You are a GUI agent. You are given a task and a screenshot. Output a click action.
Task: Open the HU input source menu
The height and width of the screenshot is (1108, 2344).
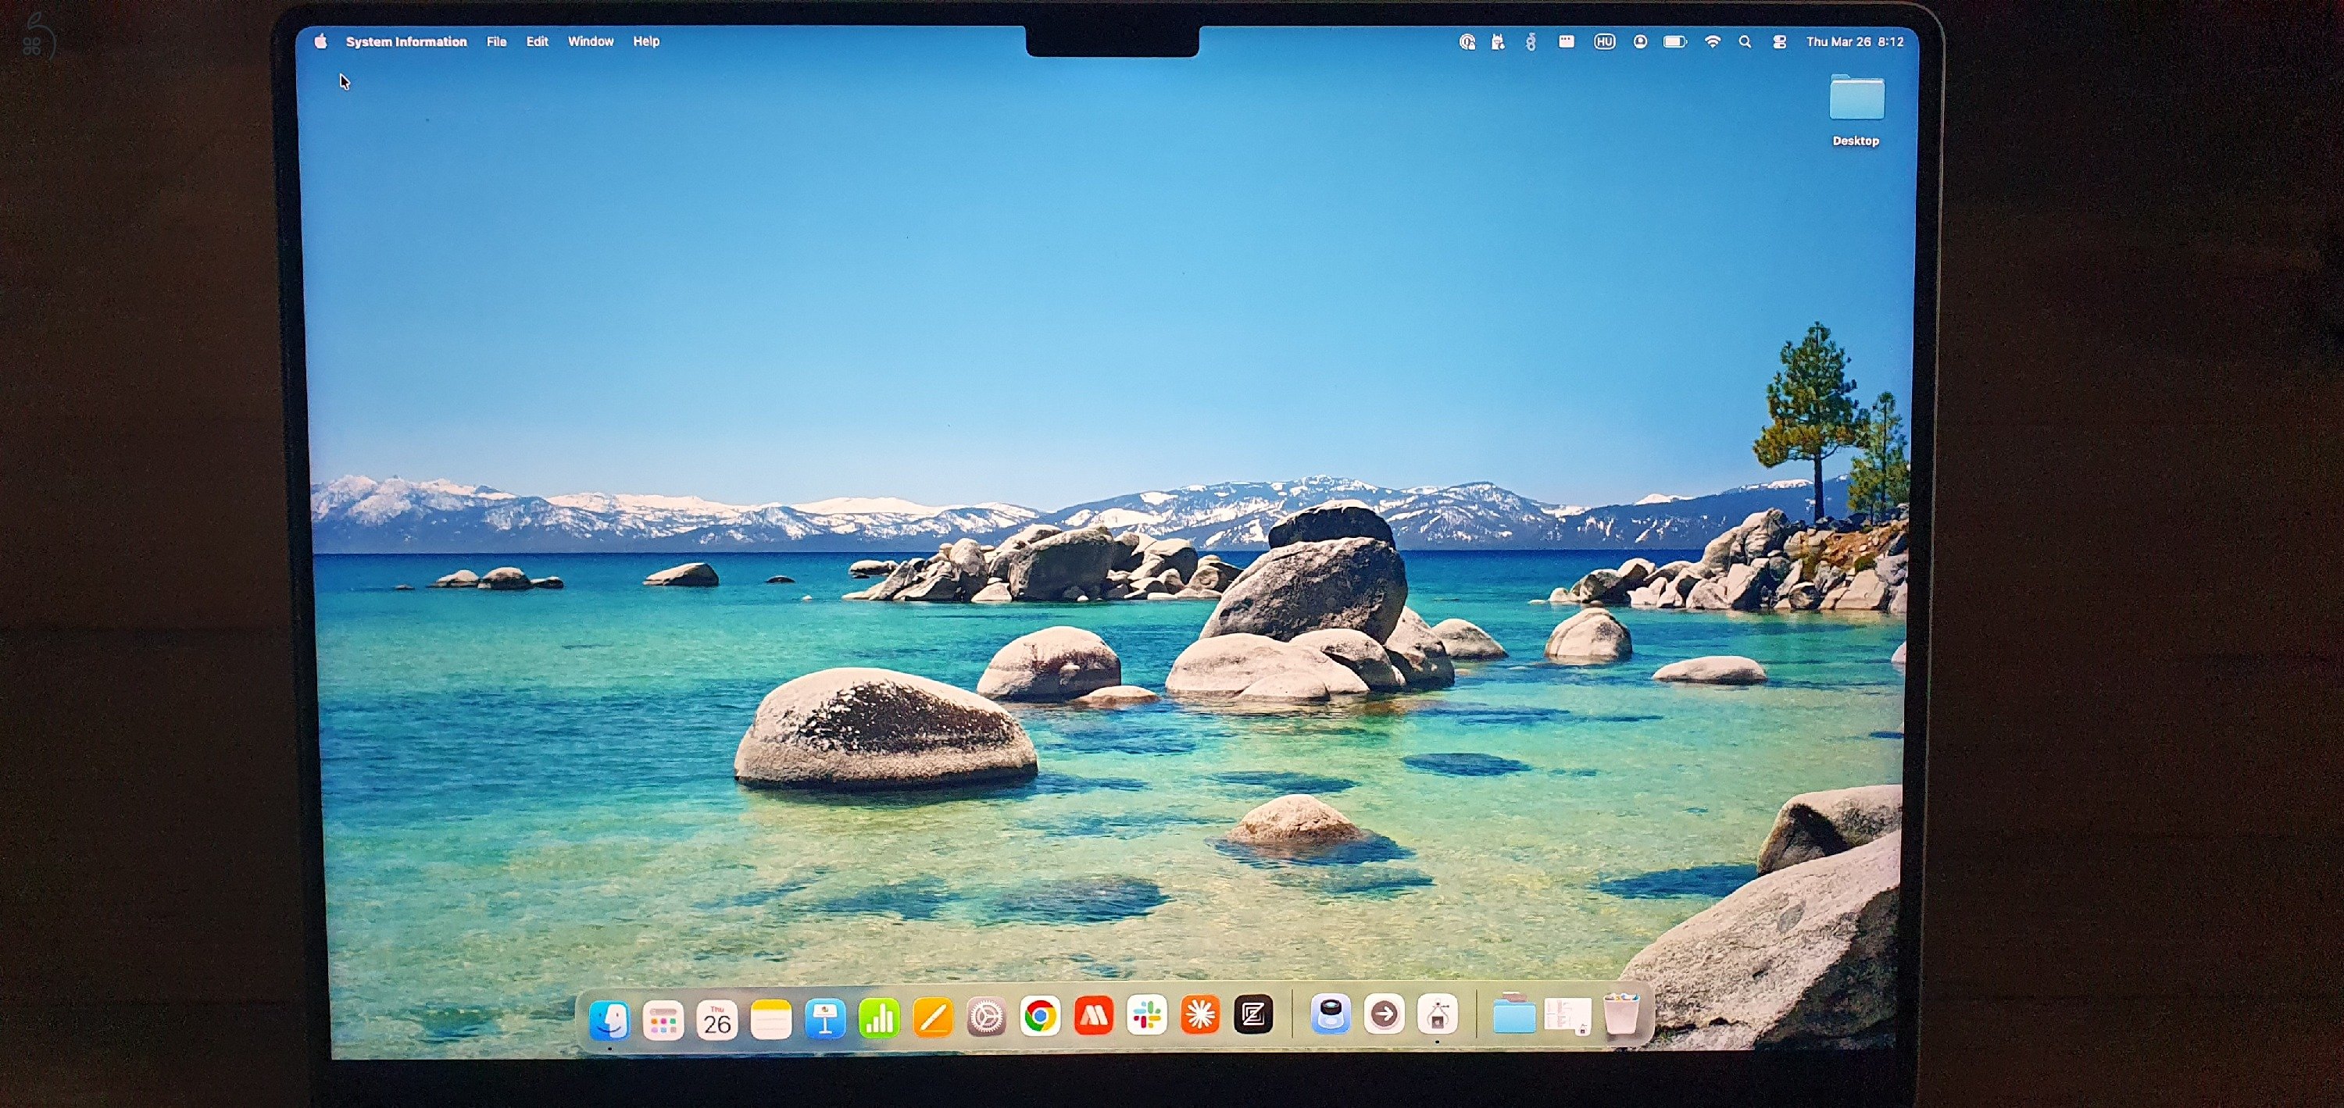[1603, 41]
